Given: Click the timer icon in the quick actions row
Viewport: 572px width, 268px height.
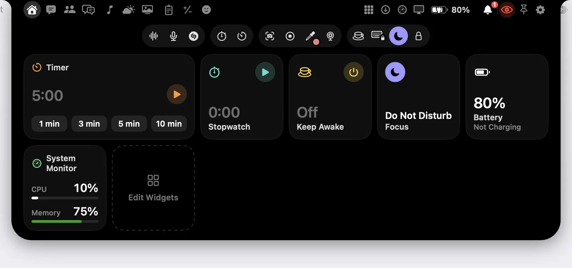Looking at the screenshot, I should click(x=242, y=36).
